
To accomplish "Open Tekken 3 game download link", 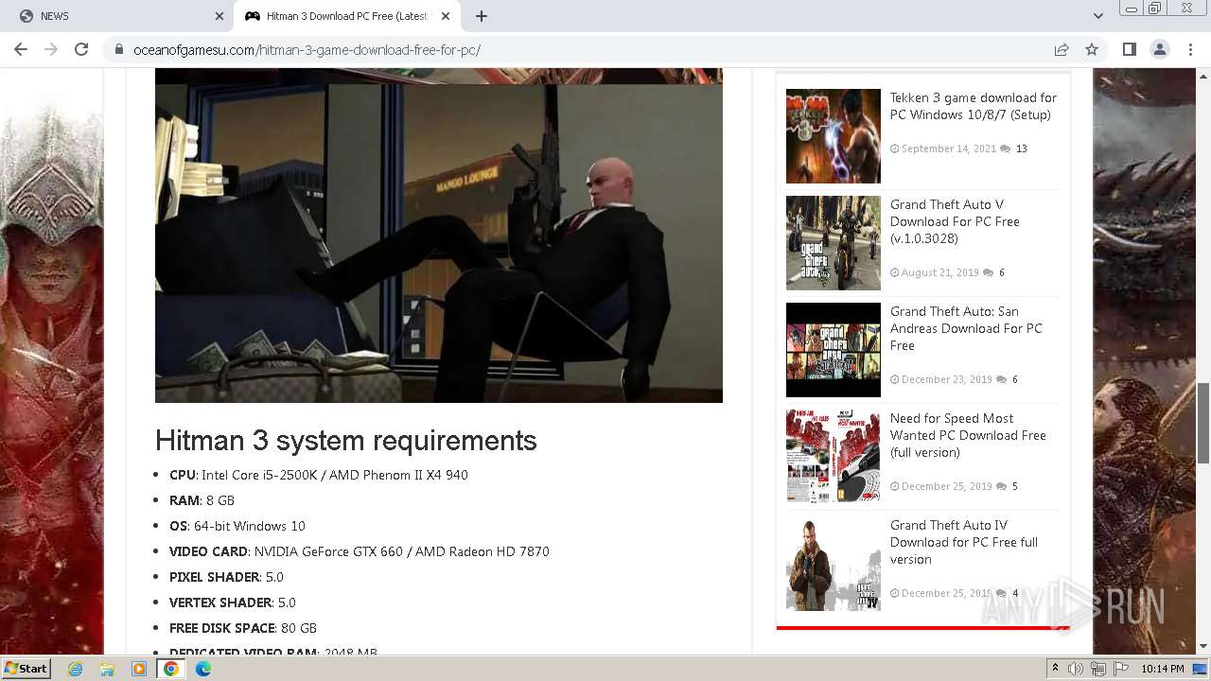I will 974,106.
